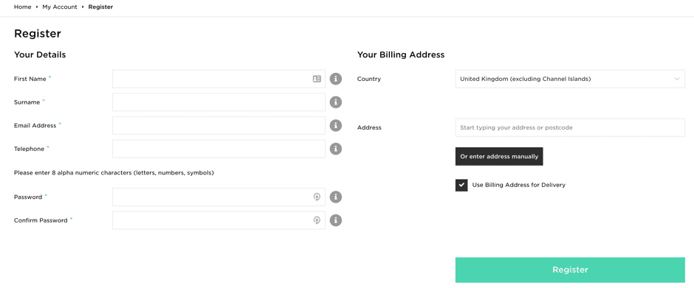Open the Country dropdown
694x288 pixels.
click(x=570, y=79)
